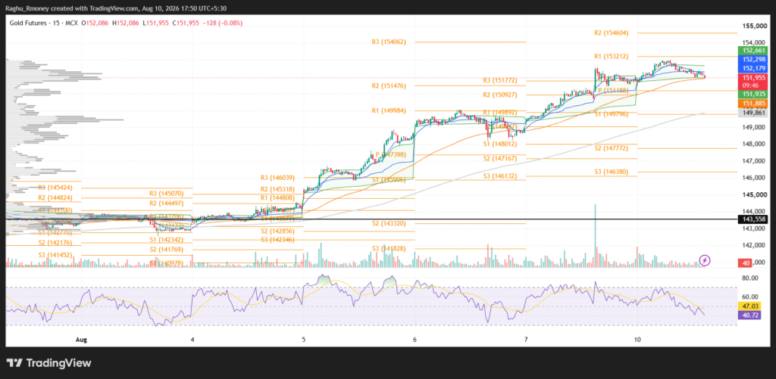Click the 6 date label on time axis
776x379 pixels.
(415, 340)
